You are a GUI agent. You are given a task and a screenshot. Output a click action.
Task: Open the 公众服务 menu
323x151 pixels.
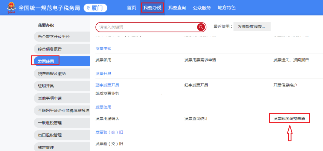point(202,8)
